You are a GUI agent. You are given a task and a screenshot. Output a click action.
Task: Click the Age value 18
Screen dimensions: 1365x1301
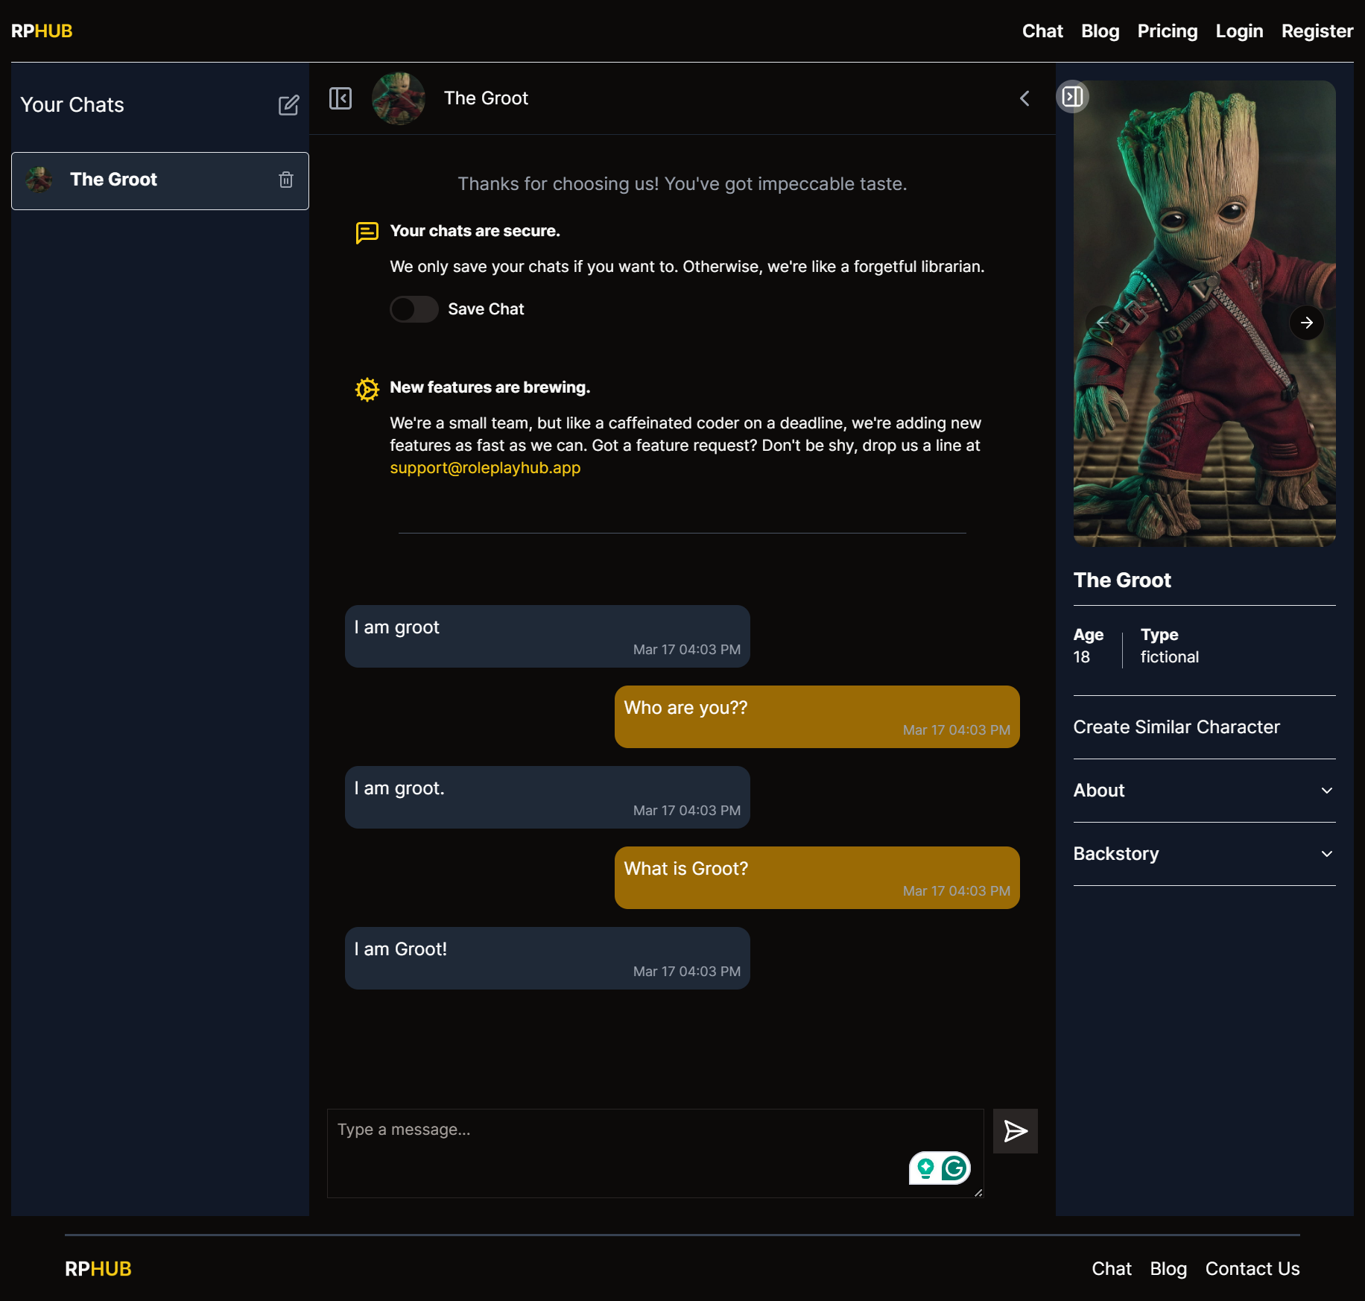1081,657
